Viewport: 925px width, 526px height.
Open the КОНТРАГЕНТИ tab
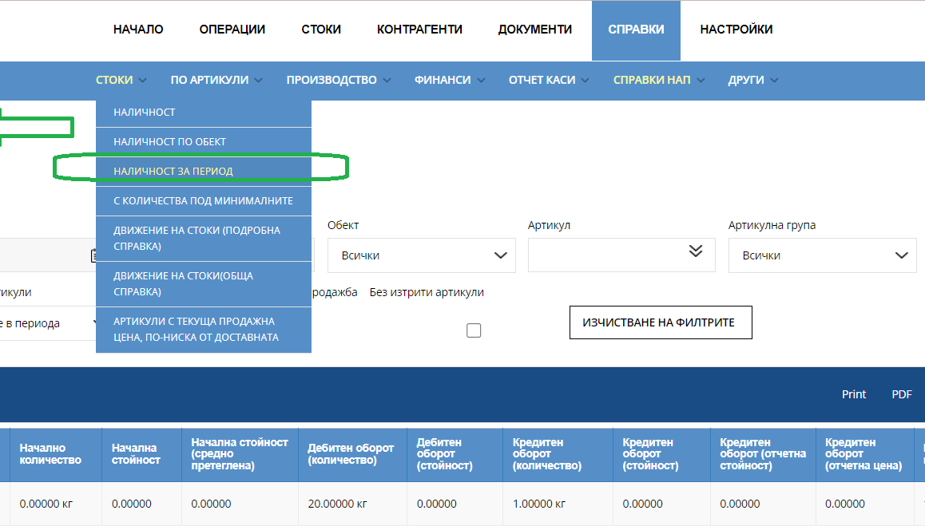[419, 30]
